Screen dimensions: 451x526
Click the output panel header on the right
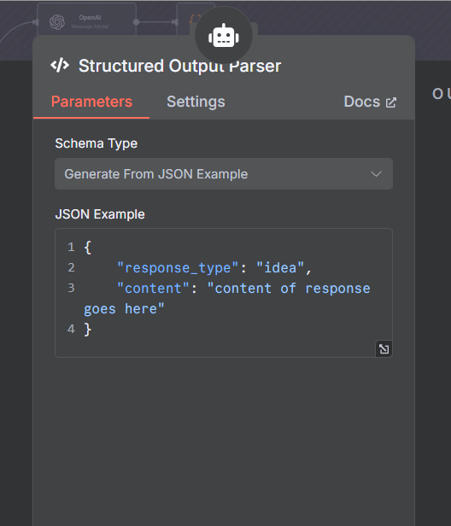pos(441,94)
